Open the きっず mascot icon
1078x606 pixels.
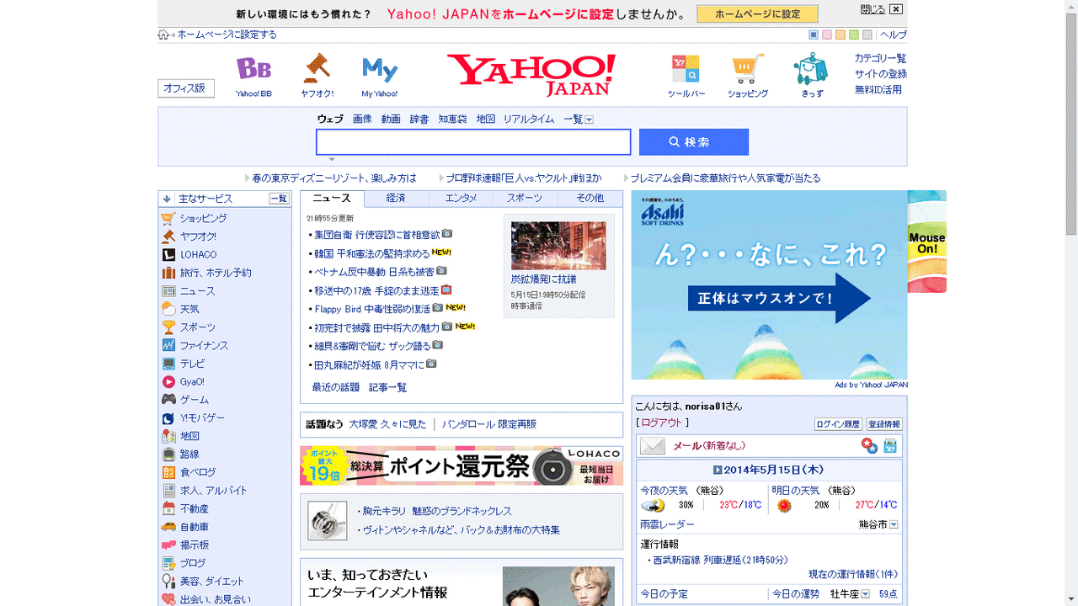(811, 69)
